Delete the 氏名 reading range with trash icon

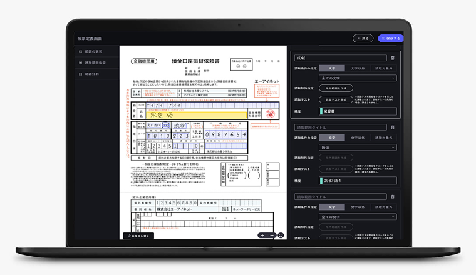tap(393, 58)
